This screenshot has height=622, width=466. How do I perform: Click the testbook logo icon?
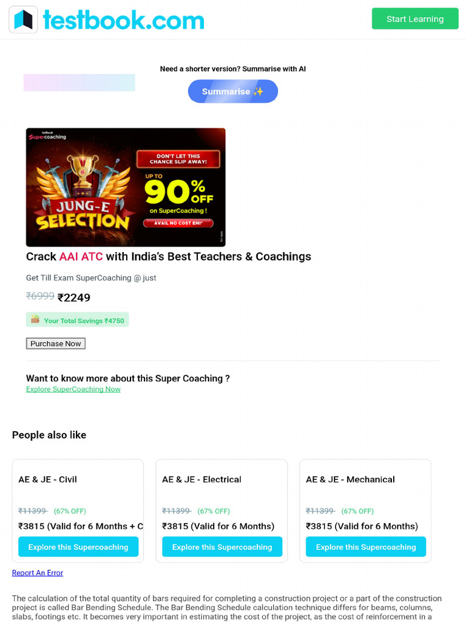[23, 19]
